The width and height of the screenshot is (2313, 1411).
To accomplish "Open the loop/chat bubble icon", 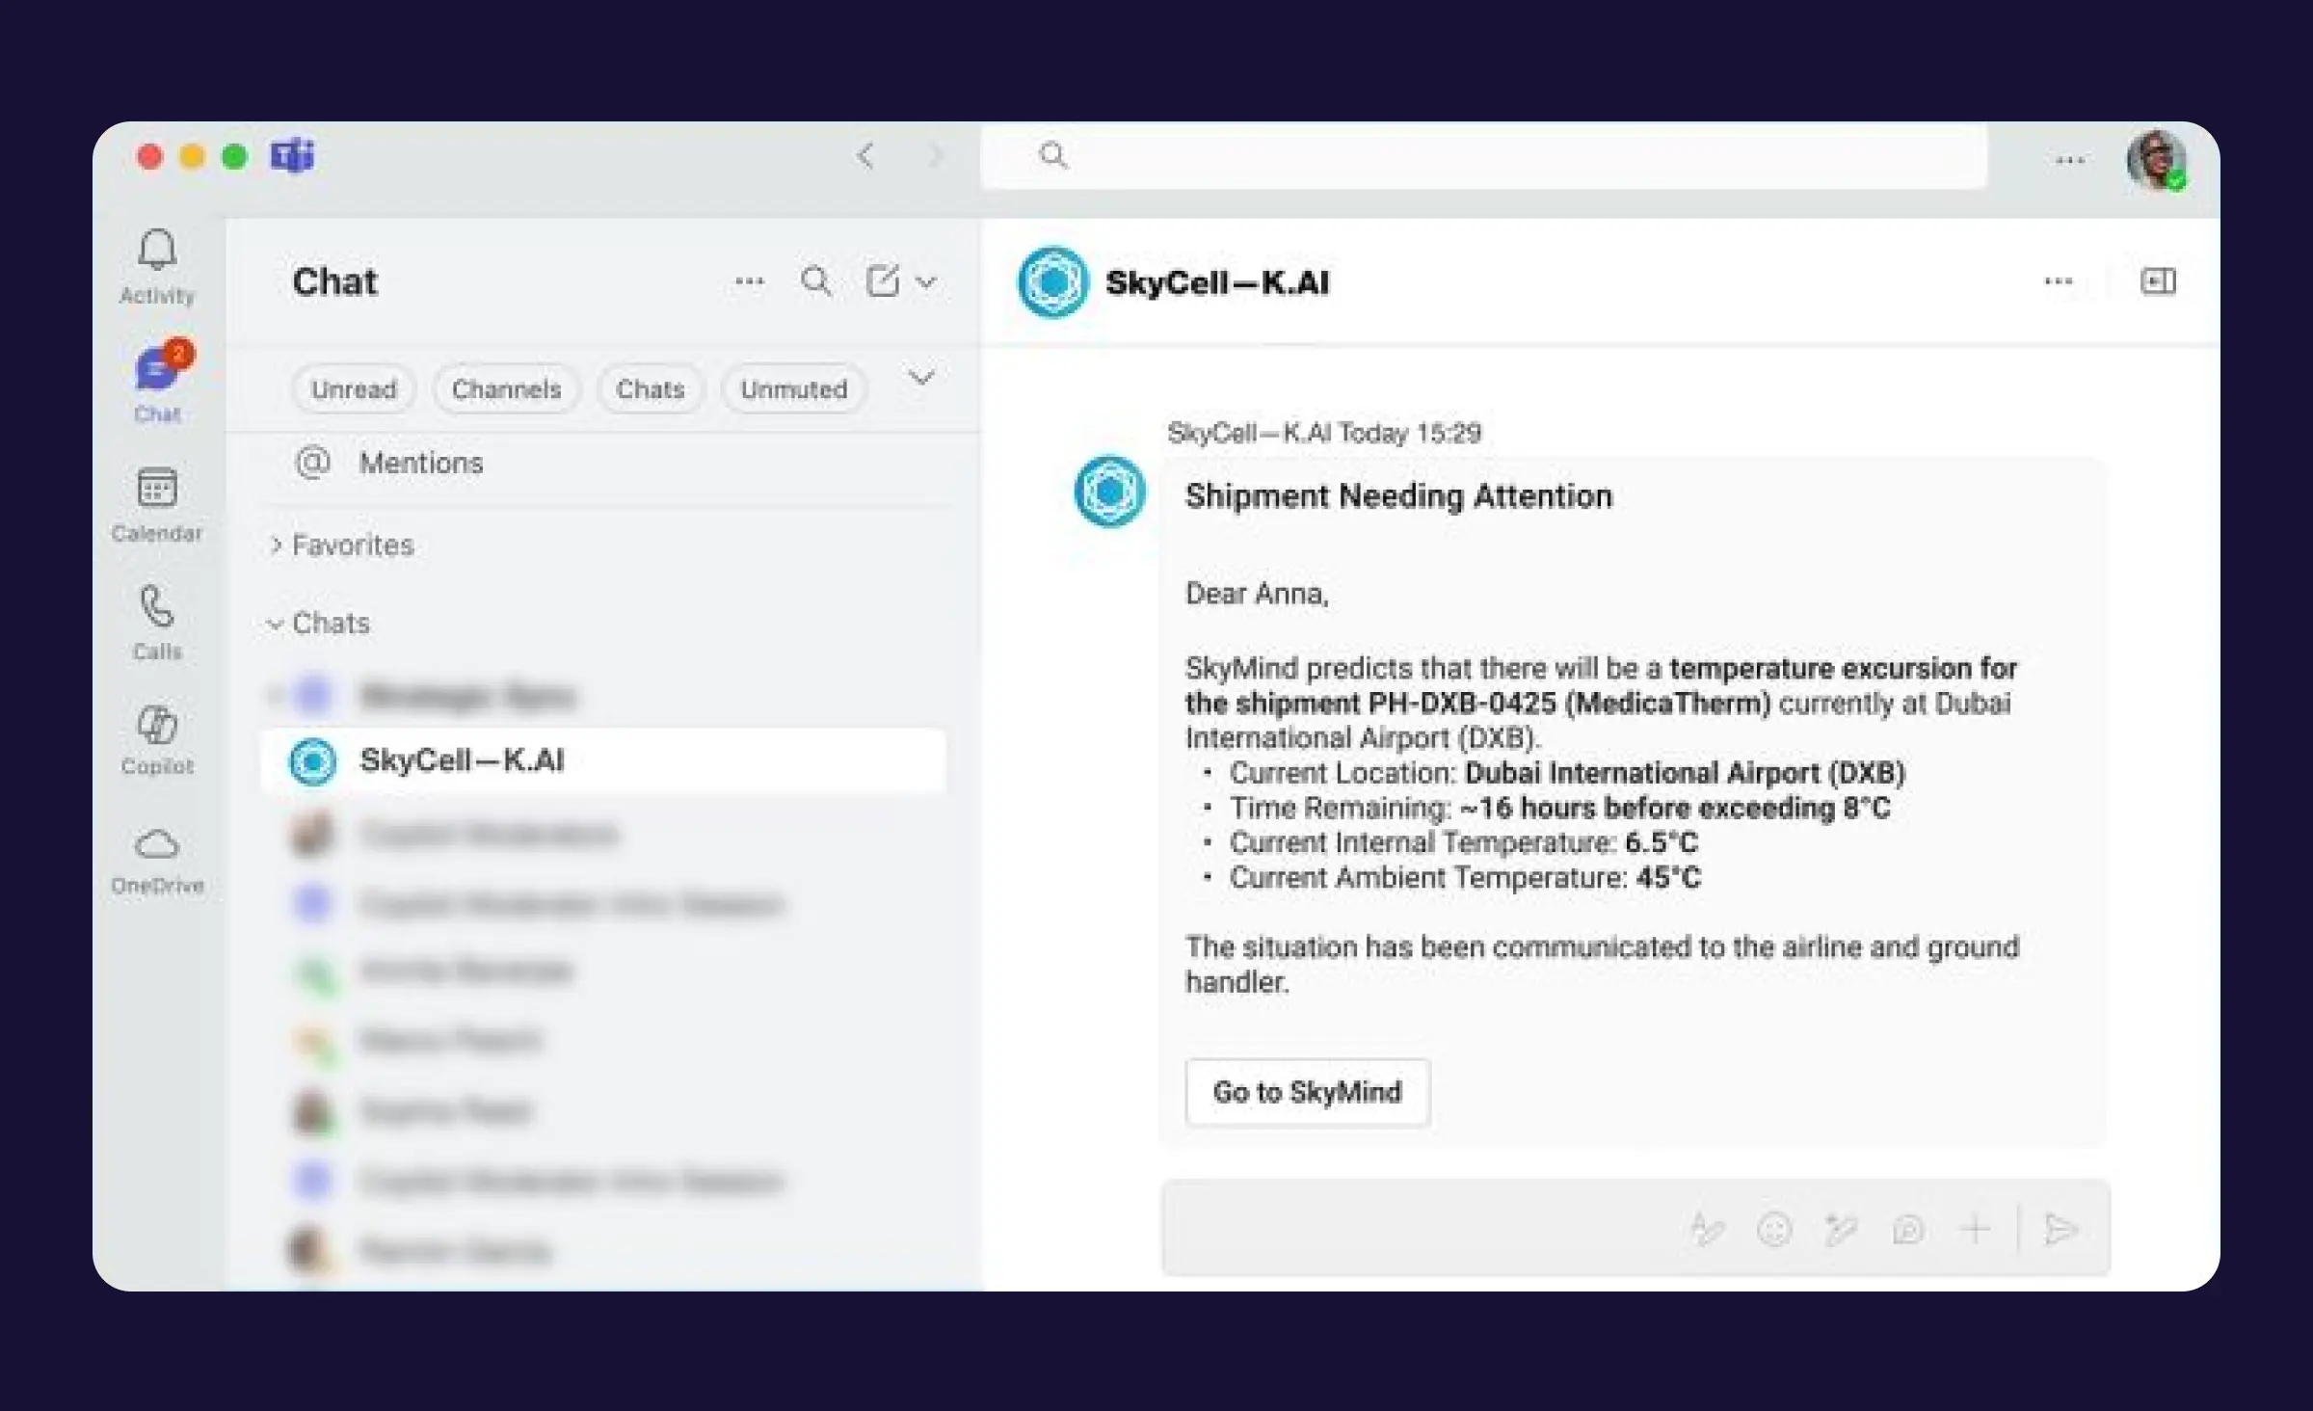I will tap(1908, 1230).
